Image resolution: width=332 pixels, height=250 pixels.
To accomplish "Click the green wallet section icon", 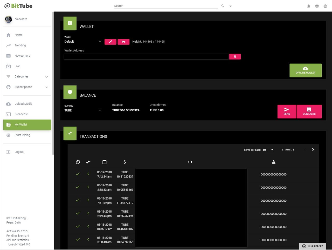I will pyautogui.click(x=70, y=23).
